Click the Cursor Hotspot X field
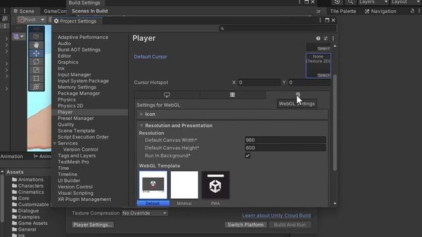This screenshot has width=422, height=237. [258, 82]
